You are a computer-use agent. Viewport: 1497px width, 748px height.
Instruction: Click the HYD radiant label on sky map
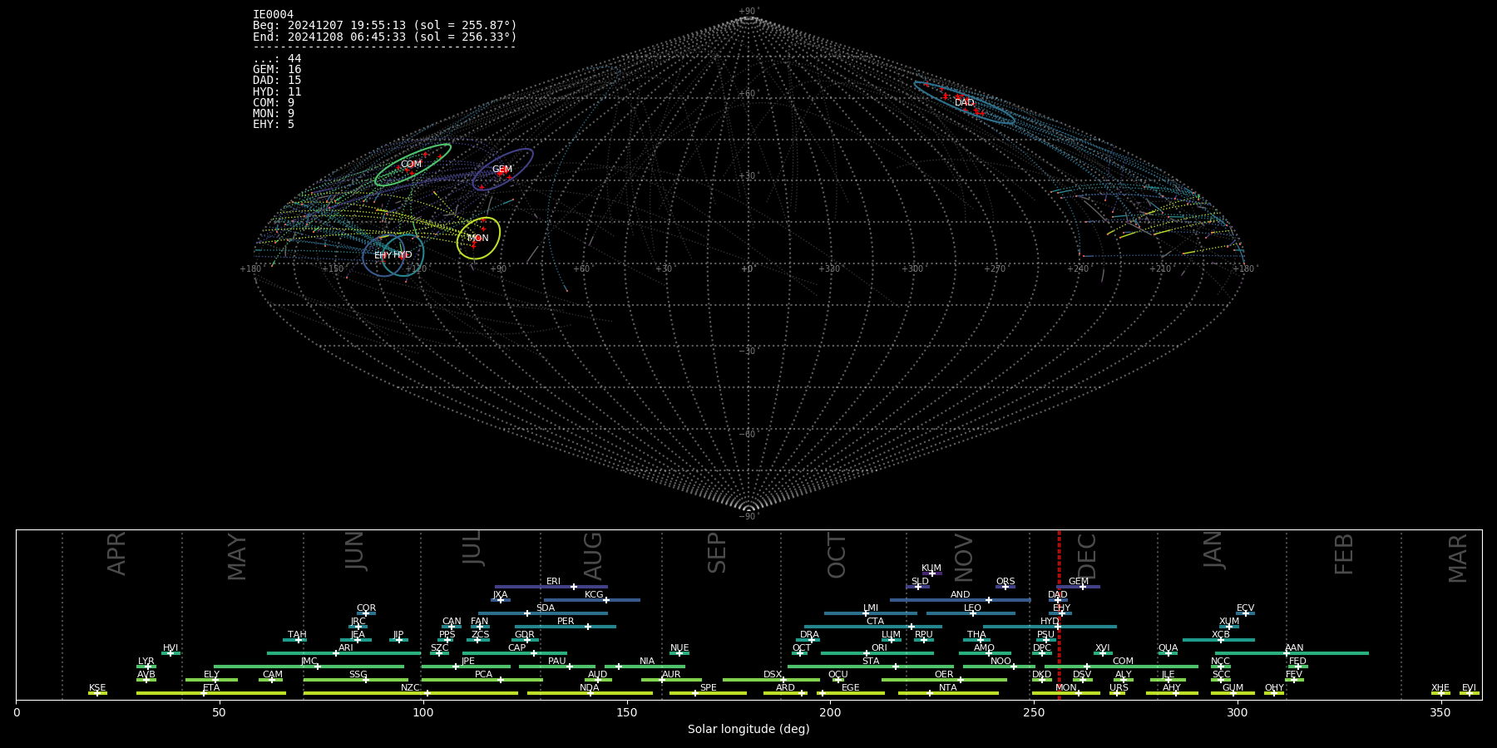403,254
